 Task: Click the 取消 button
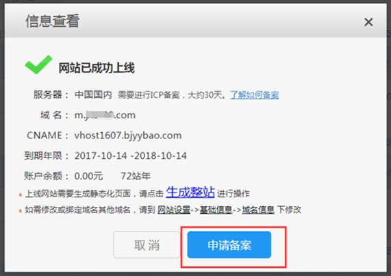pos(147,244)
